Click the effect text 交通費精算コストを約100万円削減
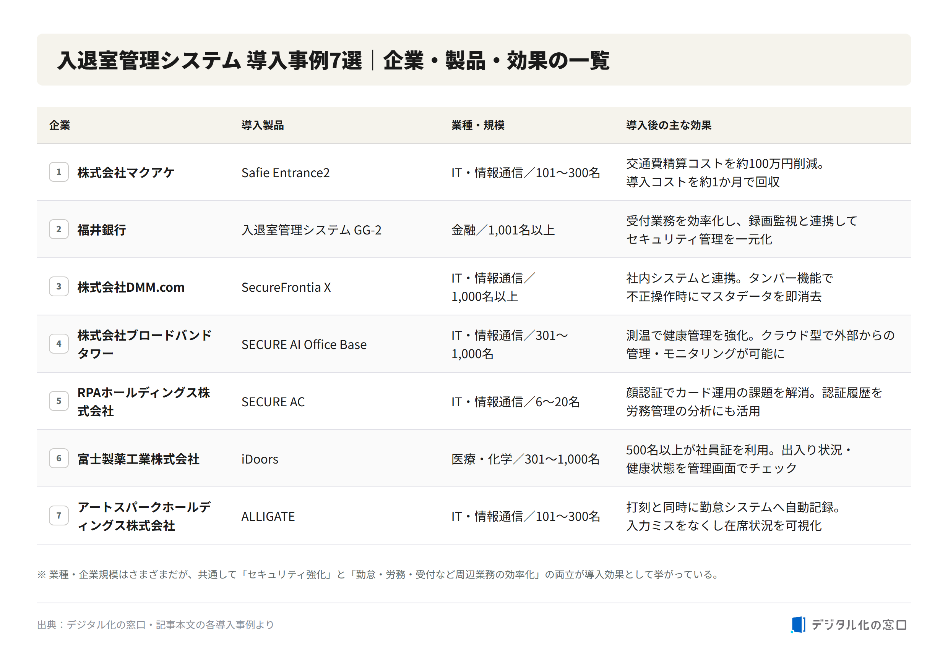This screenshot has width=948, height=669. 722,163
